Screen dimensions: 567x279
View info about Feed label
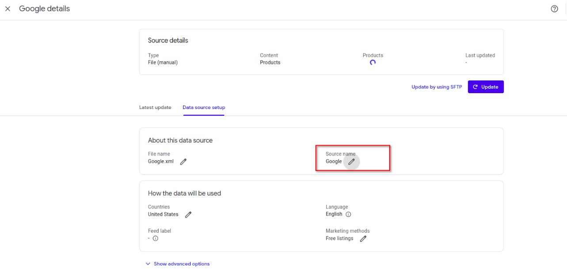coord(156,238)
